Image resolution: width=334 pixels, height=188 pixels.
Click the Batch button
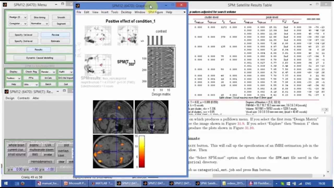[x=48, y=84]
